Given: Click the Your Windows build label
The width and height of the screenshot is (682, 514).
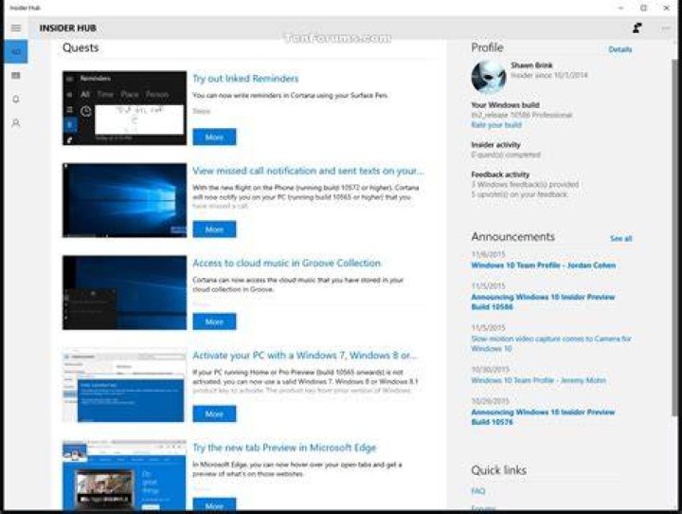Looking at the screenshot, I should point(506,105).
